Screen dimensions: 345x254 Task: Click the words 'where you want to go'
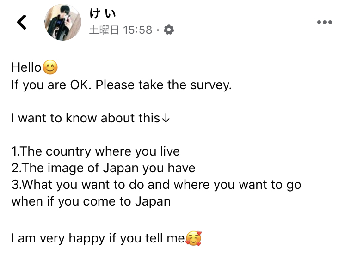pos(237,185)
